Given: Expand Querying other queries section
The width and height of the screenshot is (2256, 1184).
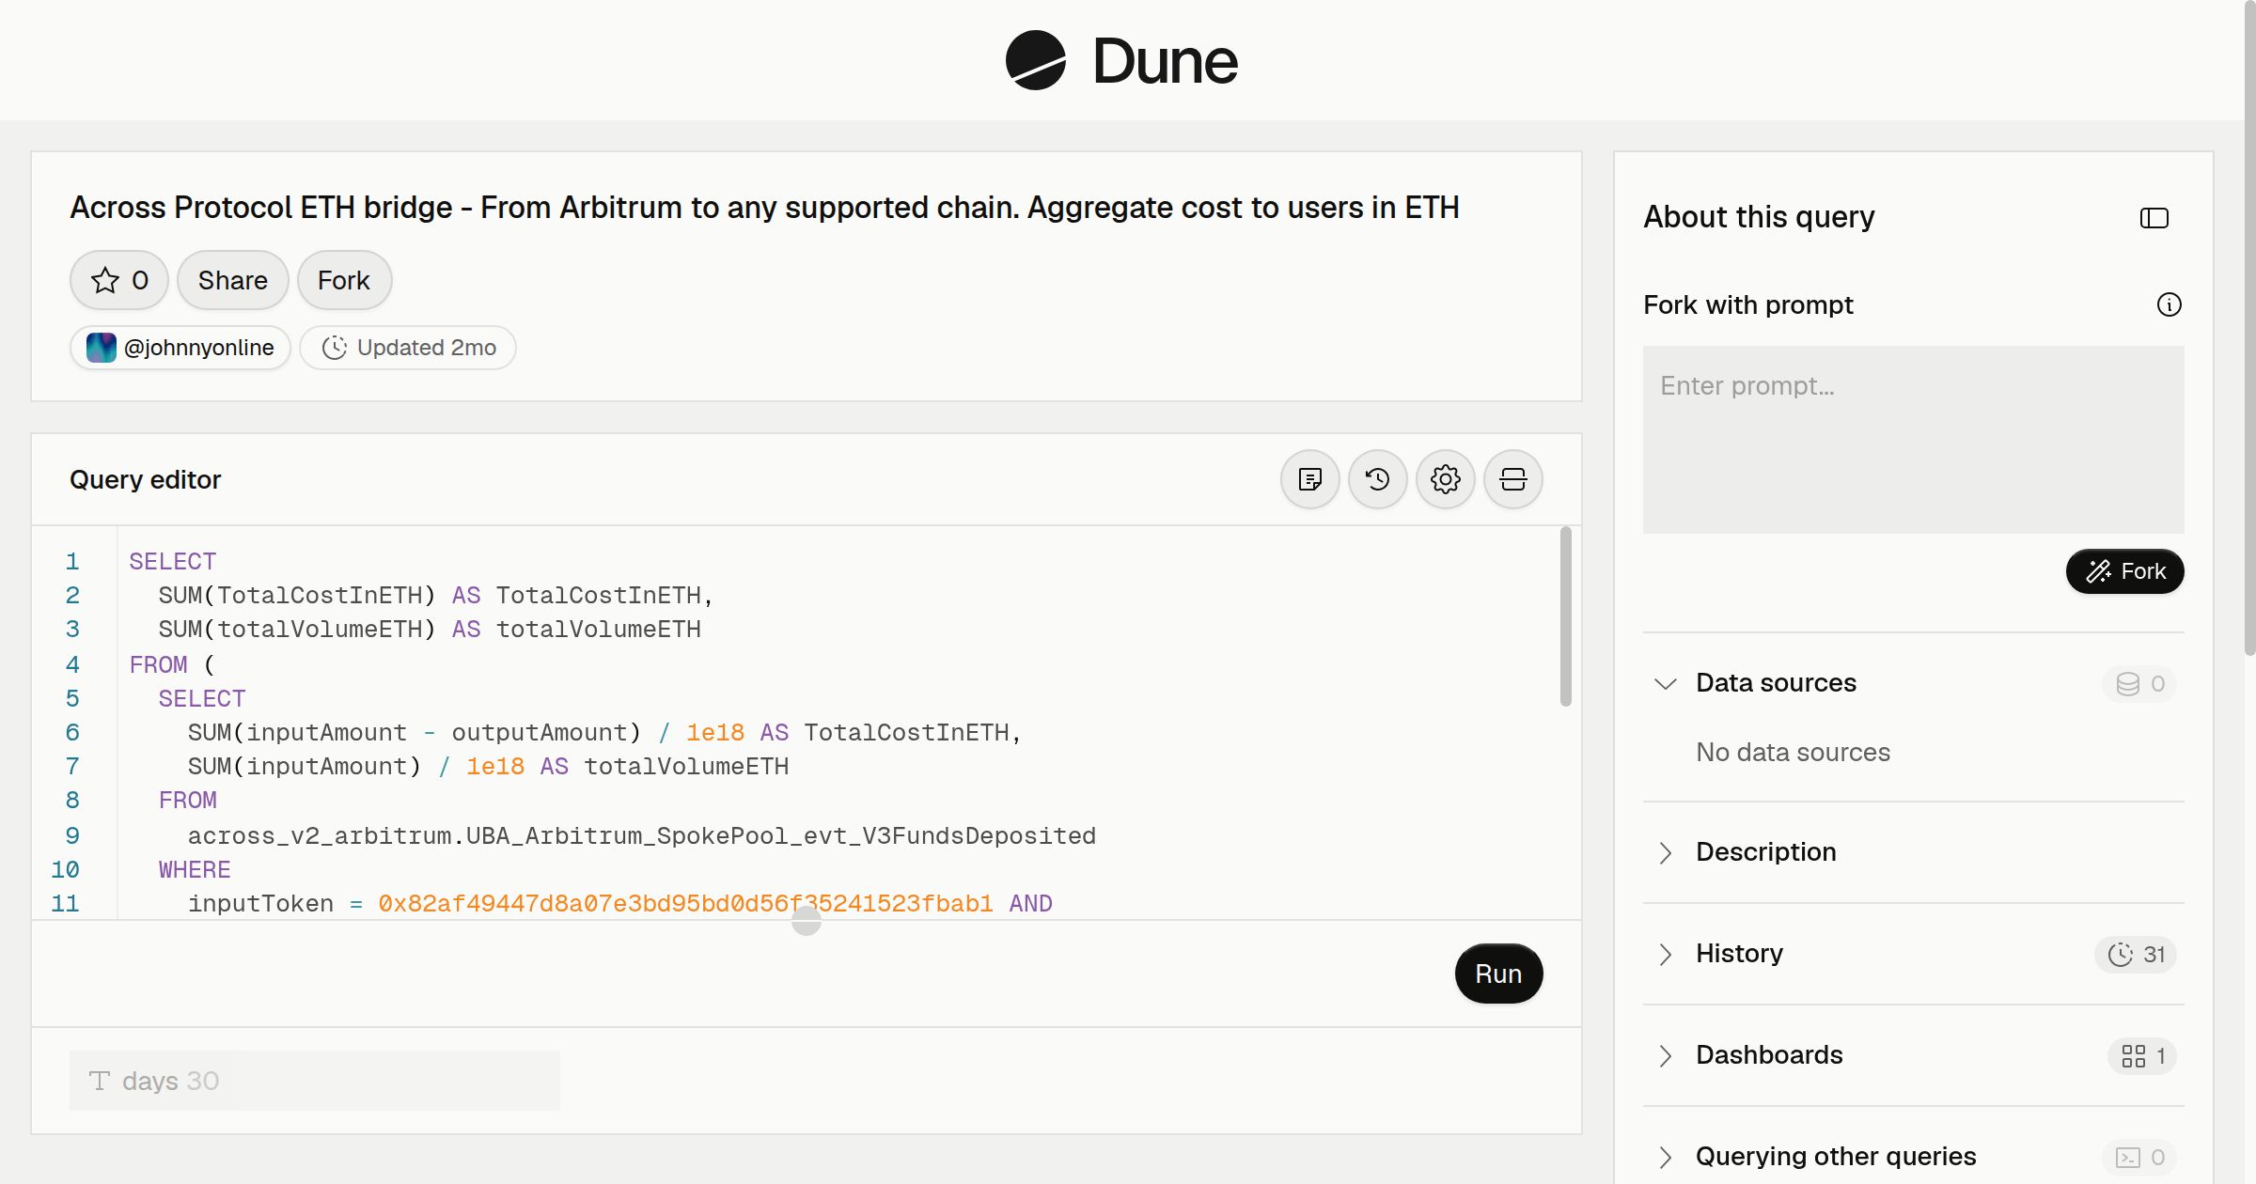Looking at the screenshot, I should (1665, 1157).
